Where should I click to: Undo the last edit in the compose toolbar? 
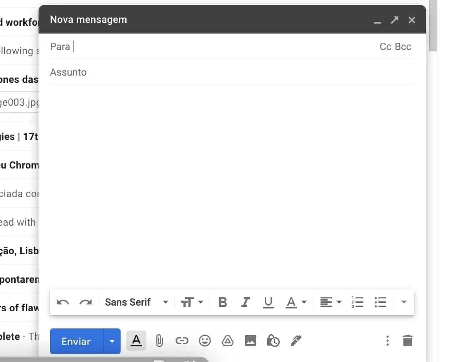point(63,302)
